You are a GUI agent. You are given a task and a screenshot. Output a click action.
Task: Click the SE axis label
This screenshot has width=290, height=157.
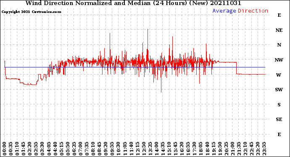279,120
